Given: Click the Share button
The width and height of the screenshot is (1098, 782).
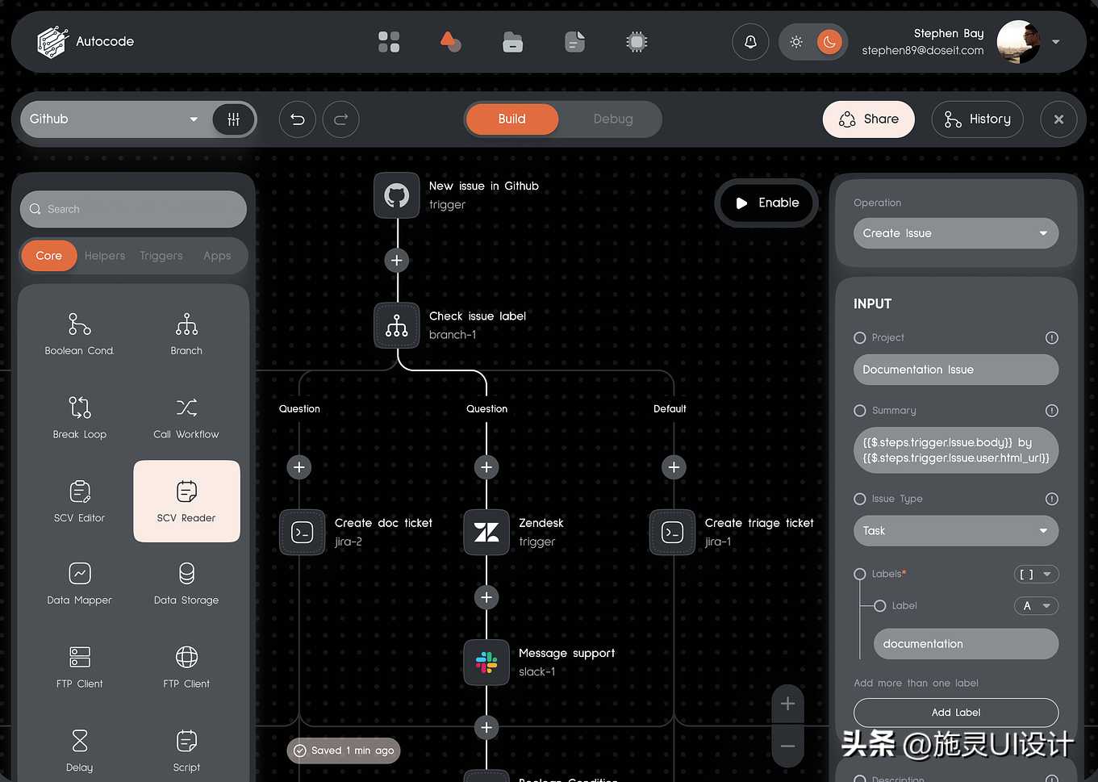Looking at the screenshot, I should [x=869, y=119].
